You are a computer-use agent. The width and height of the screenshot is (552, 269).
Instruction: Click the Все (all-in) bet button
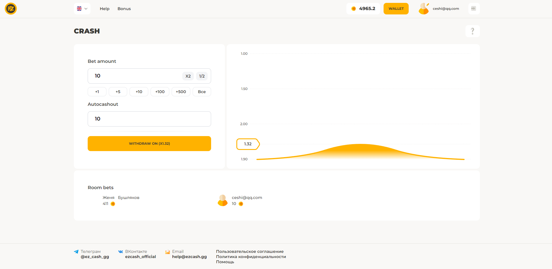click(202, 92)
